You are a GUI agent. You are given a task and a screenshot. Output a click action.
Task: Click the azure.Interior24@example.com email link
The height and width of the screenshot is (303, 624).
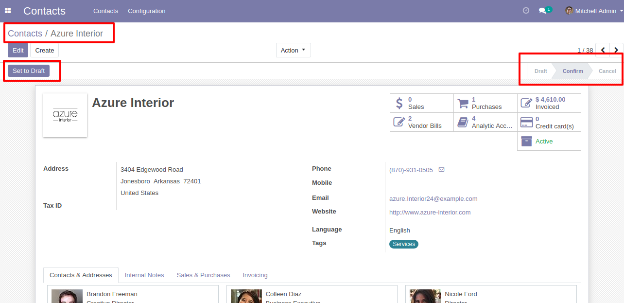[x=433, y=198]
